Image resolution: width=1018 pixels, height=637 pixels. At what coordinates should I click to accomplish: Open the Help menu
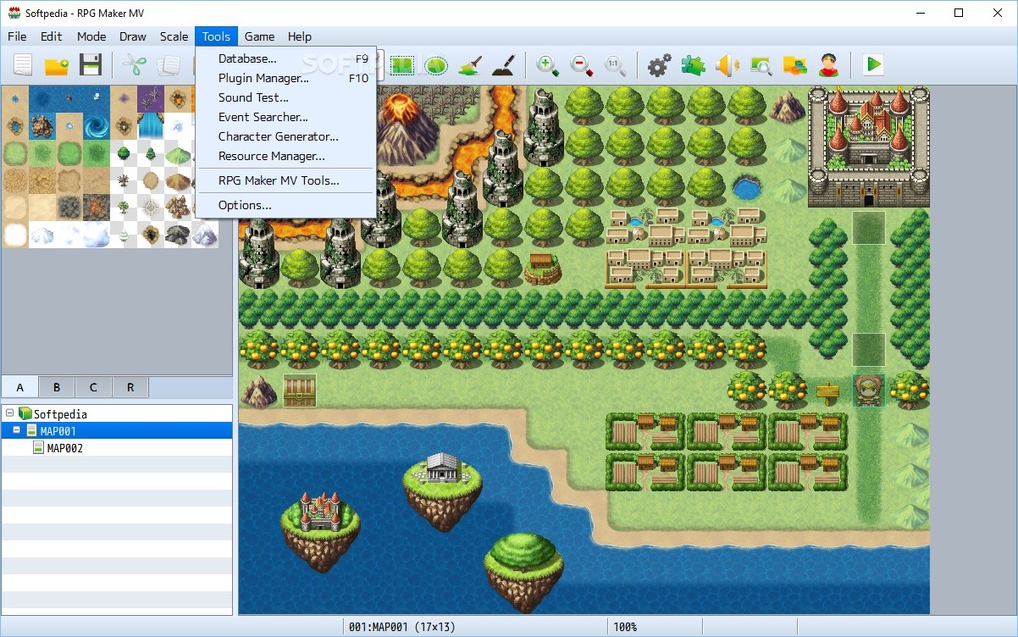300,36
